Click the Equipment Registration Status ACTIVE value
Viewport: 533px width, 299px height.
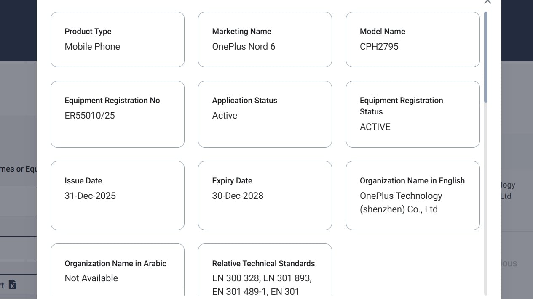(375, 127)
